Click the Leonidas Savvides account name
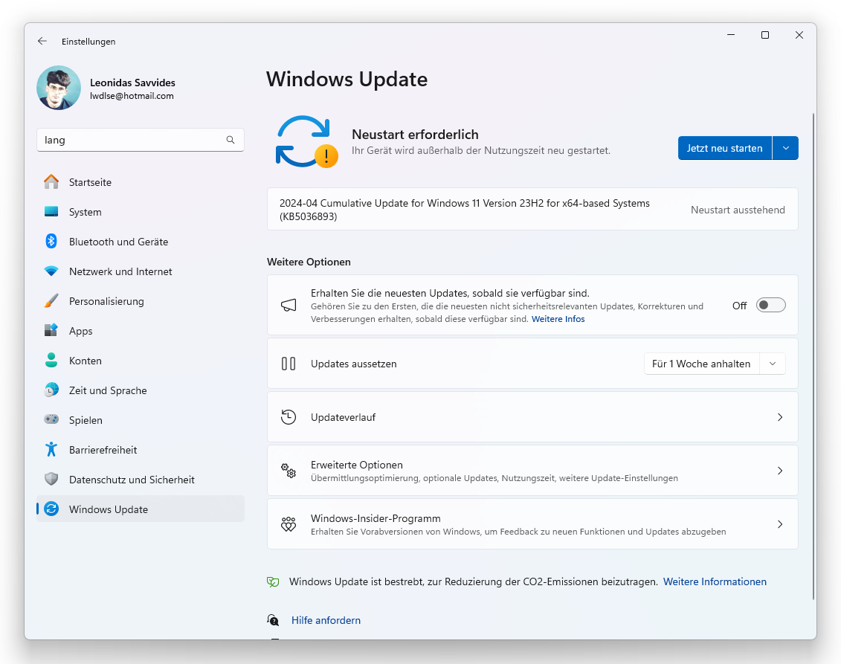841x664 pixels. (x=132, y=83)
